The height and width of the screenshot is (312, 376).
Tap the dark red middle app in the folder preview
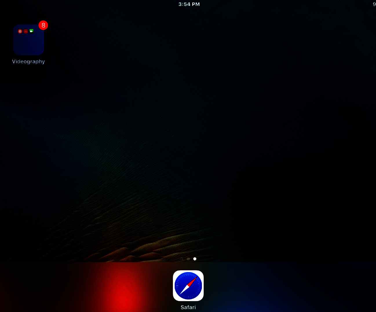click(x=25, y=31)
